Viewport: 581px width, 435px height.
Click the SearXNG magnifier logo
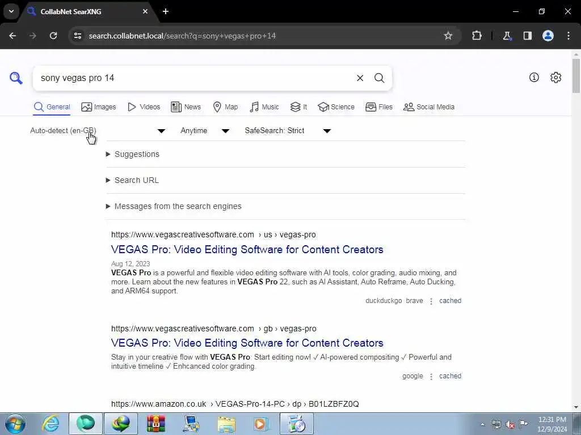[16, 78]
